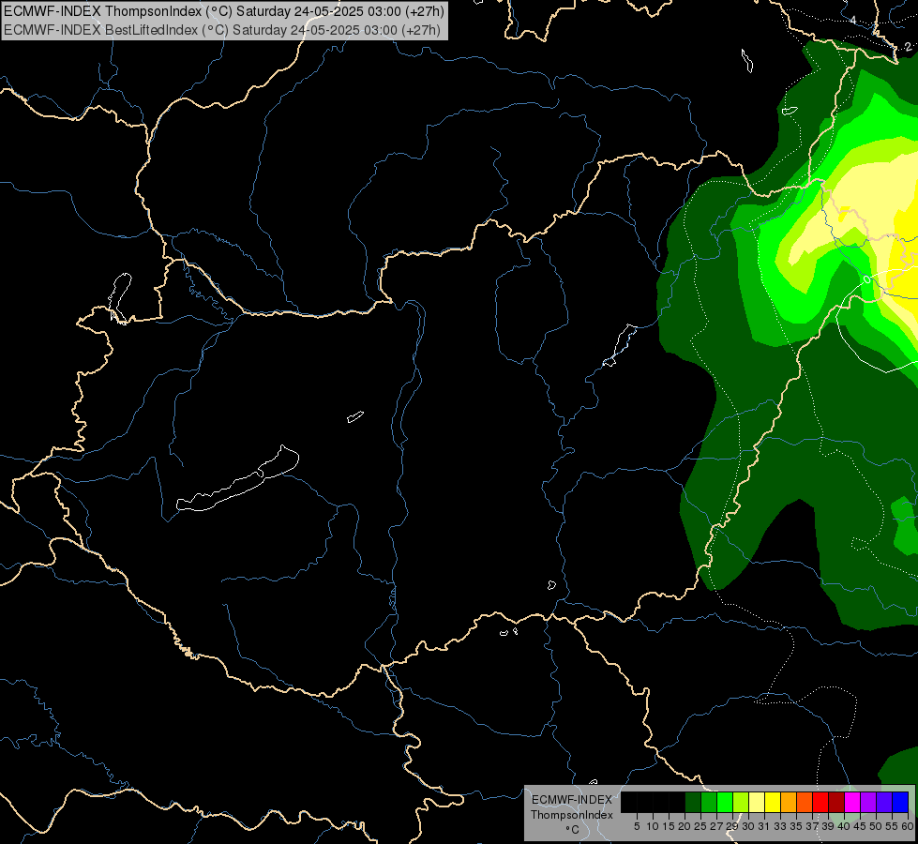Select the yellow 31–33 legend swatch

pyautogui.click(x=773, y=802)
